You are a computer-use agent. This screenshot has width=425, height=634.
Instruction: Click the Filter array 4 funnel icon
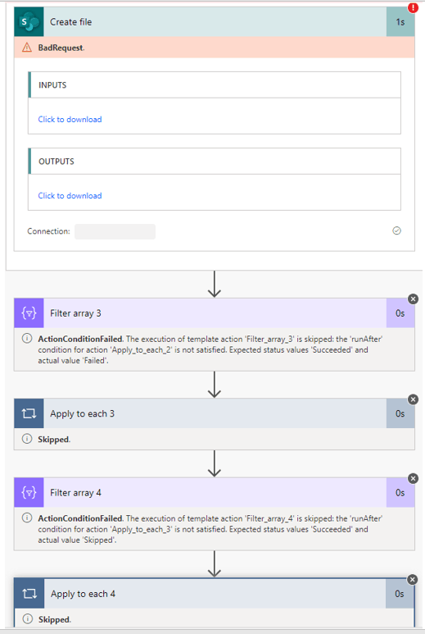coord(29,492)
